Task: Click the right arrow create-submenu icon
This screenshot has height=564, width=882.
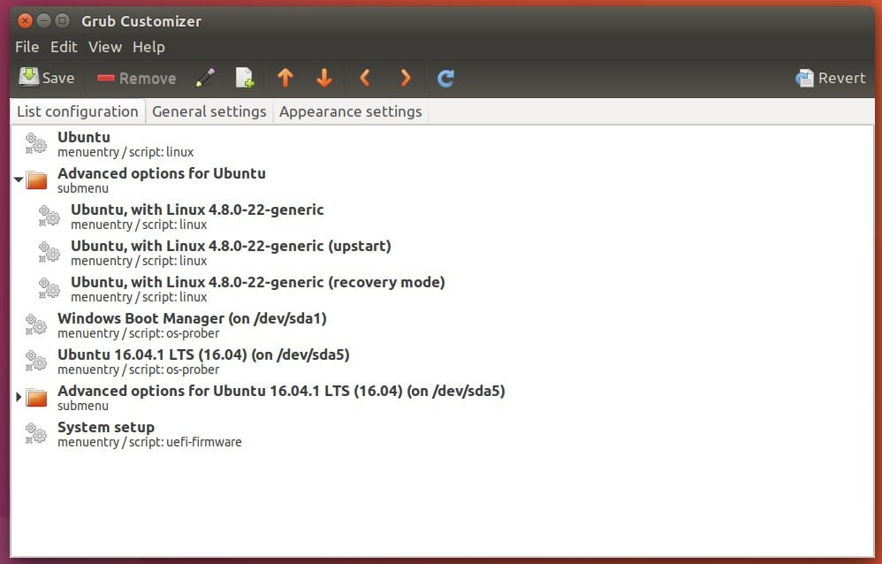Action: (x=405, y=78)
